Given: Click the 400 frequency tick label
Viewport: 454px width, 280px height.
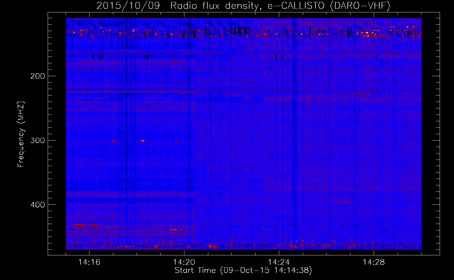Looking at the screenshot, I should (x=38, y=205).
